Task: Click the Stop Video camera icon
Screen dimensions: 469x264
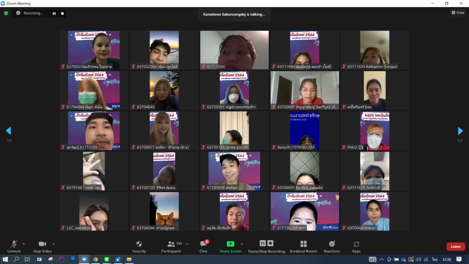Action: tap(43, 244)
